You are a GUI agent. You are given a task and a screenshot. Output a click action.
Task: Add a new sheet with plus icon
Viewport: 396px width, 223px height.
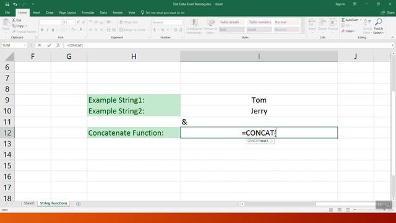click(79, 204)
